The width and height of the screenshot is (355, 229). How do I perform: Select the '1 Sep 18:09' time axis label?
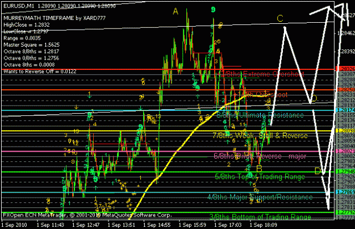[x=264, y=225]
